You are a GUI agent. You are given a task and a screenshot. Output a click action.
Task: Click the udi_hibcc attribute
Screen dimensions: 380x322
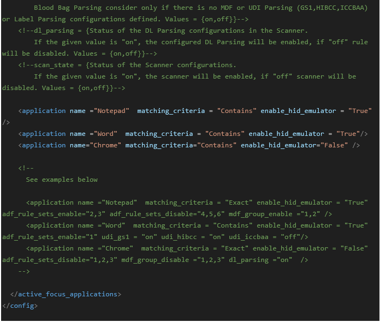click(193, 237)
